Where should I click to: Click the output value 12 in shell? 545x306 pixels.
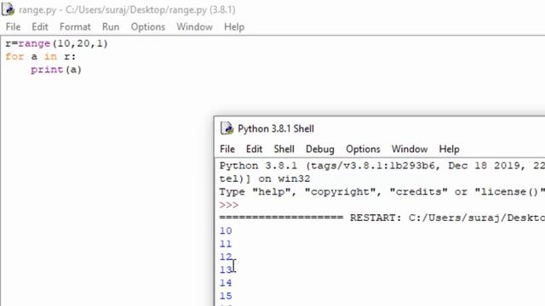226,257
